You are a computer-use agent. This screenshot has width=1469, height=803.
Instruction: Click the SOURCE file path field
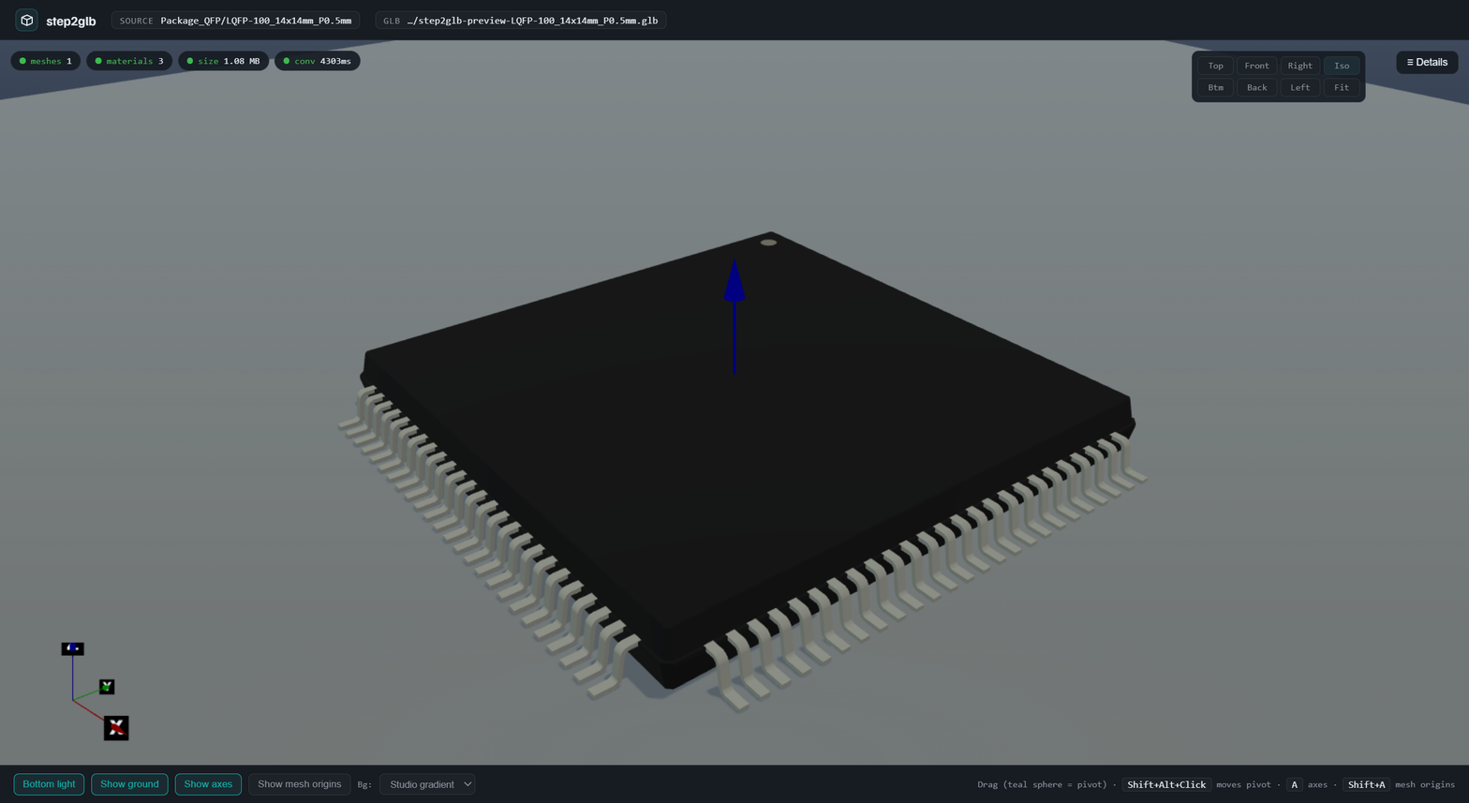click(x=235, y=20)
